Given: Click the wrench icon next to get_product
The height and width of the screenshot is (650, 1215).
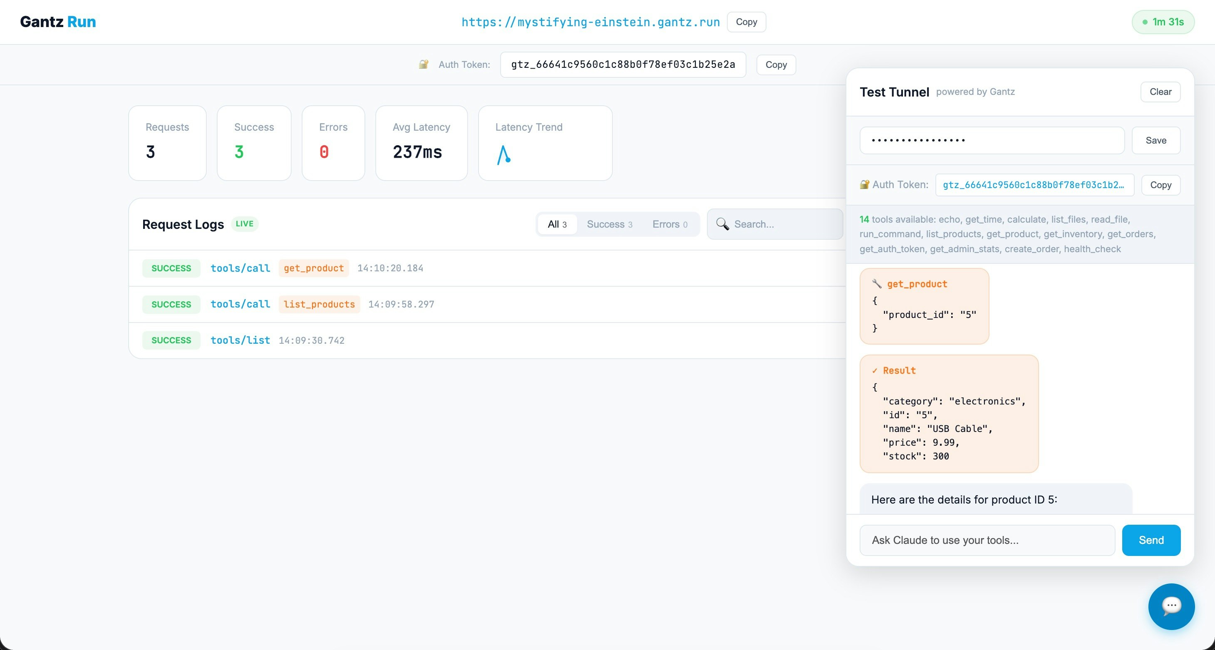Looking at the screenshot, I should pyautogui.click(x=876, y=283).
